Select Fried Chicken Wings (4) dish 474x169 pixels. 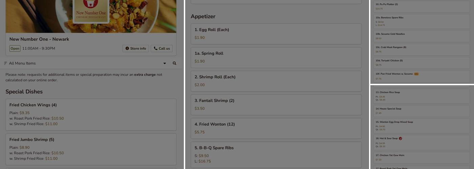tap(91, 115)
